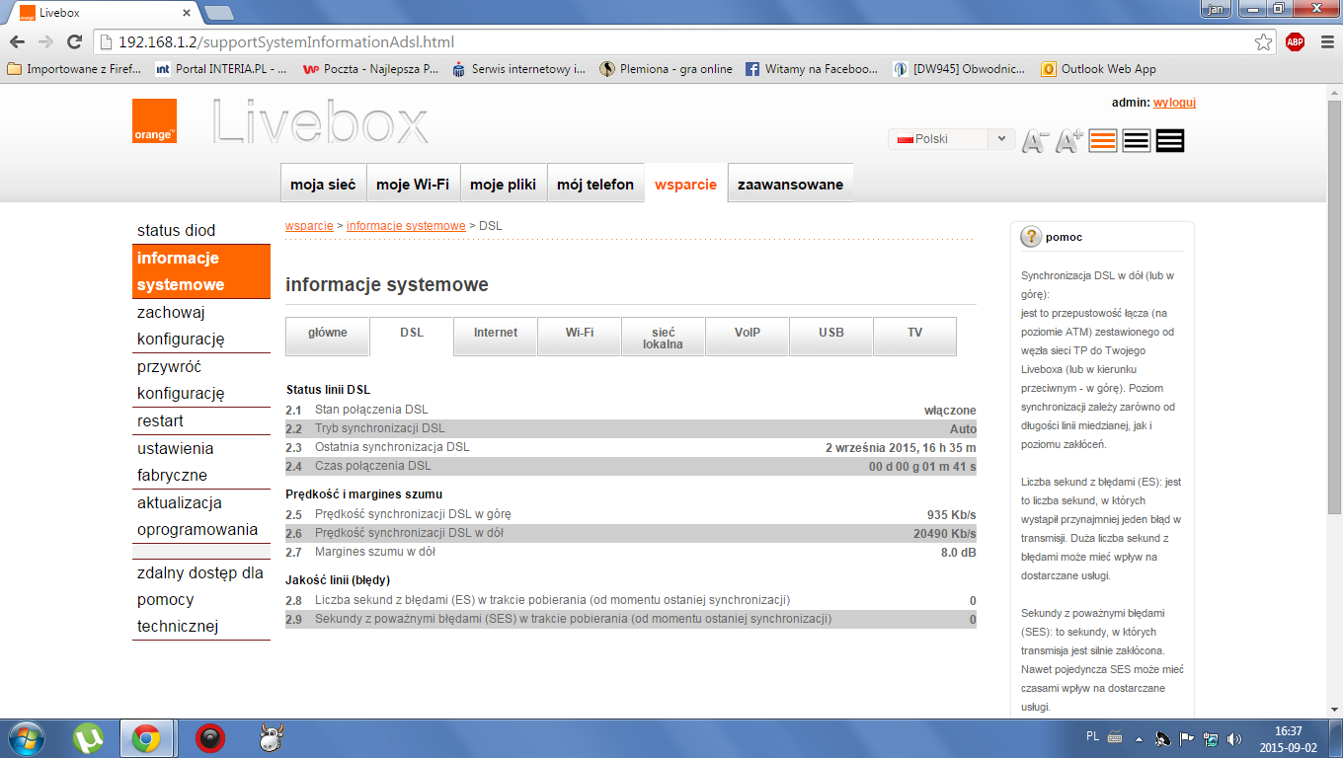Screen dimensions: 1343x758
Task: Switch to the Wi-Fi info tab
Action: [x=580, y=334]
